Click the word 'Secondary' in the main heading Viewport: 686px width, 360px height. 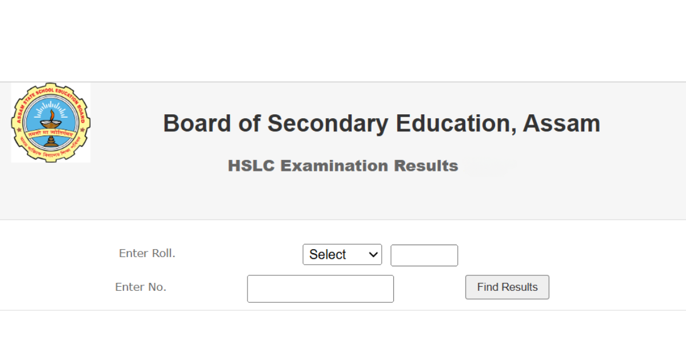(x=325, y=123)
